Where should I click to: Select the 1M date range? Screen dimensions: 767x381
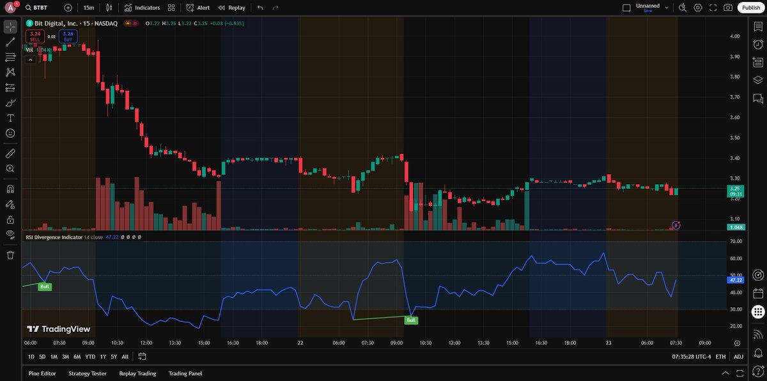click(54, 357)
